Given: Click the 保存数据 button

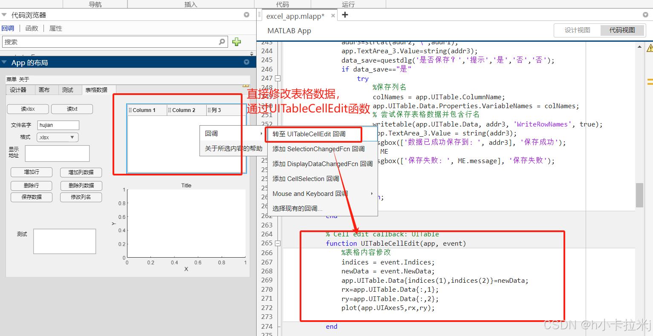Looking at the screenshot, I should pyautogui.click(x=32, y=197).
